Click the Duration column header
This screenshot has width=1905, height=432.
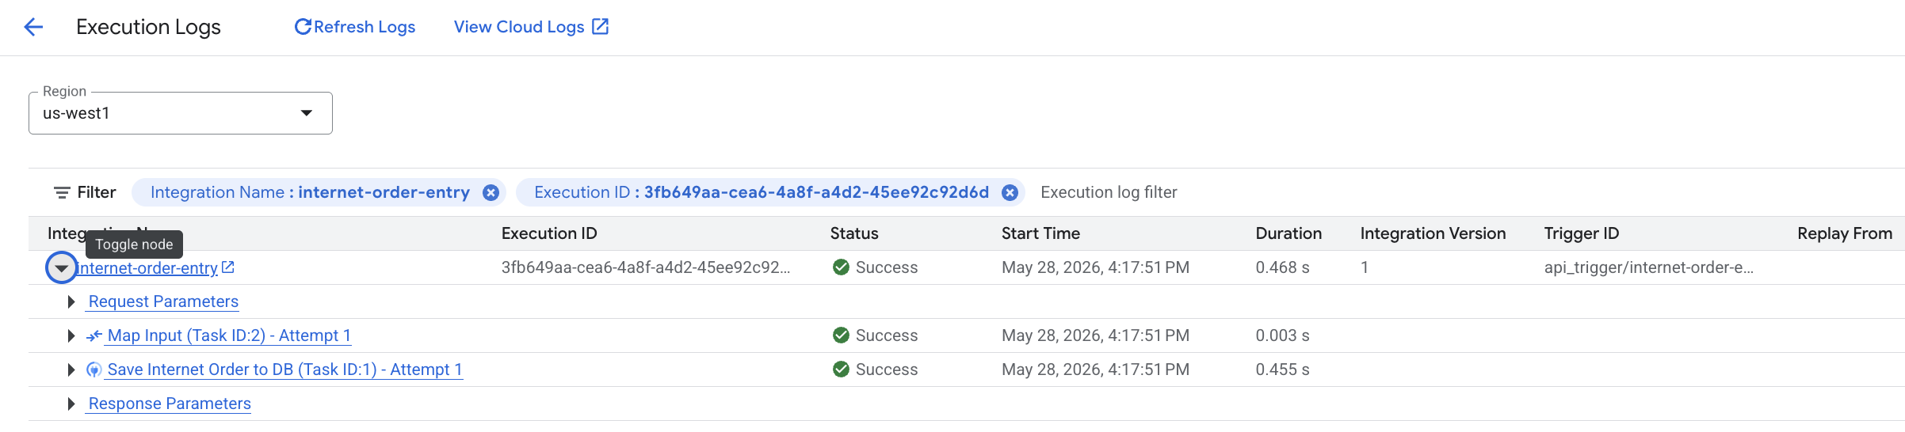click(x=1288, y=233)
